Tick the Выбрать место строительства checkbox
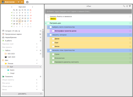Screen dimensions: 133x97 [x=51, y=27]
